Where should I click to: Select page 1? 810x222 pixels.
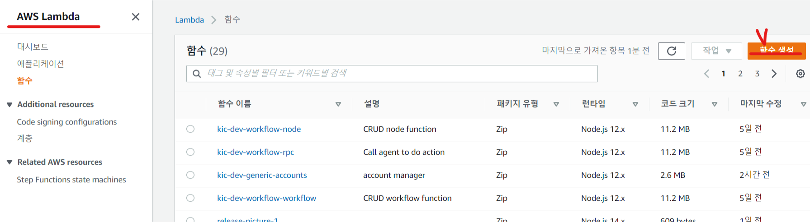tap(723, 74)
